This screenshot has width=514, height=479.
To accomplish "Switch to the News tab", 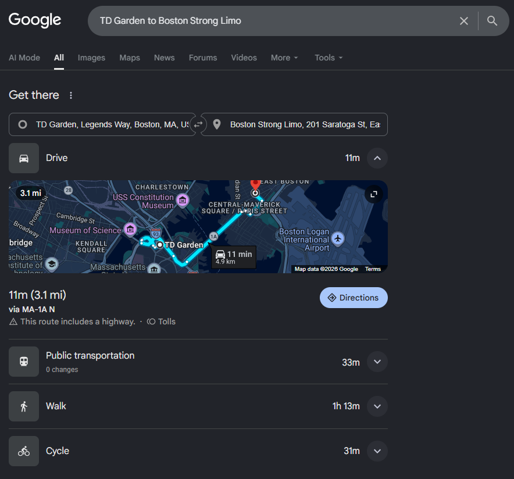I will pos(164,58).
